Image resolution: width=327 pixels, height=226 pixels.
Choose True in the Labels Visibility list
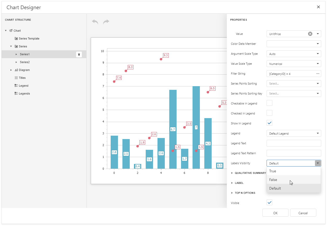click(x=272, y=171)
